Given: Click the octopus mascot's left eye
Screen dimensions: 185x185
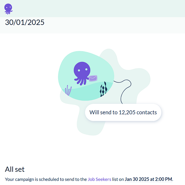Looking at the screenshot, I should (79, 70).
